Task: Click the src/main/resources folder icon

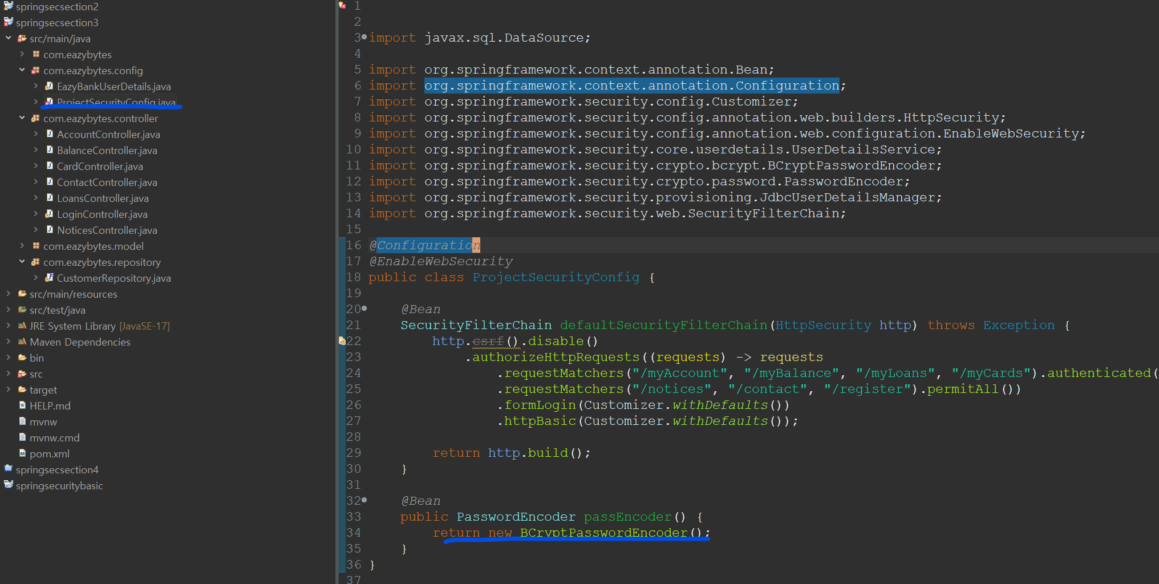Action: click(22, 294)
